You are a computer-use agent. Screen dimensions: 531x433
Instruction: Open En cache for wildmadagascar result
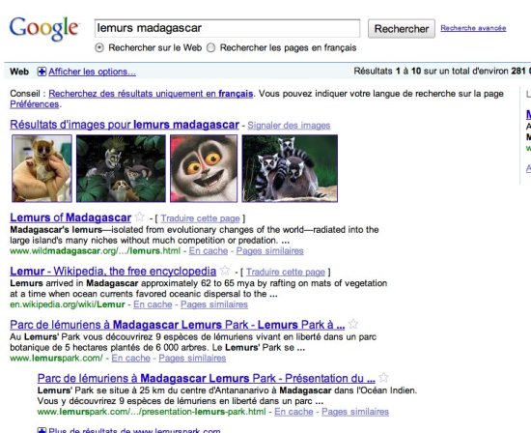click(x=209, y=251)
